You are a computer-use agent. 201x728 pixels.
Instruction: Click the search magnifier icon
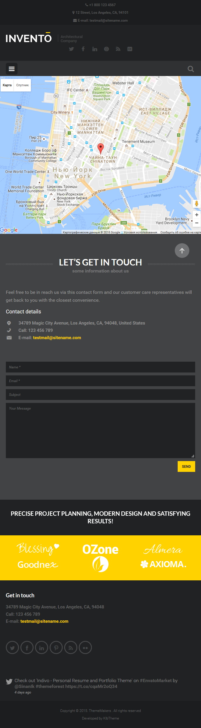(191, 69)
